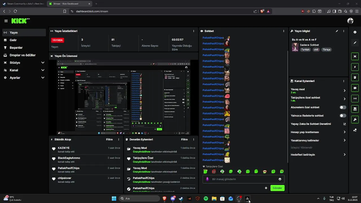The width and height of the screenshot is (361, 203).
Task: Click the pencil icon in right sidebar
Action: (x=355, y=43)
